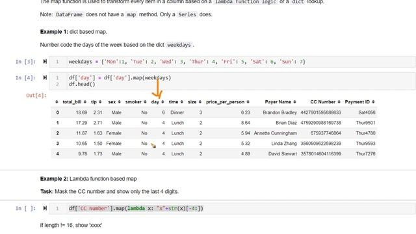The width and height of the screenshot is (416, 234).
Task: Run the In [4] map cell
Action: tap(45, 78)
